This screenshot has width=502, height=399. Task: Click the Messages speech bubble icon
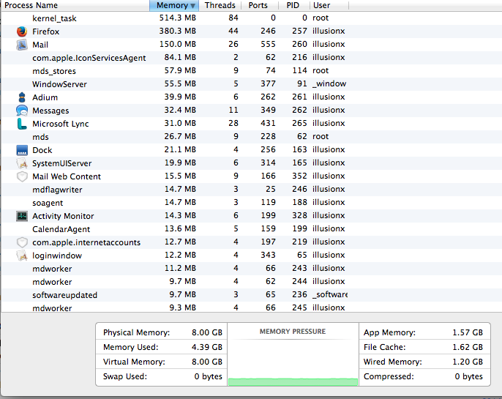point(22,111)
